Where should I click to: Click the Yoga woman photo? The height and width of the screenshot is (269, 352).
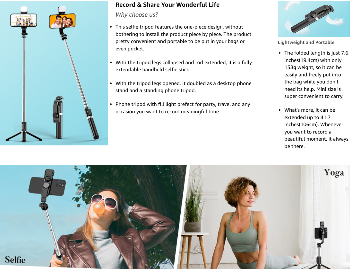click(x=265, y=217)
